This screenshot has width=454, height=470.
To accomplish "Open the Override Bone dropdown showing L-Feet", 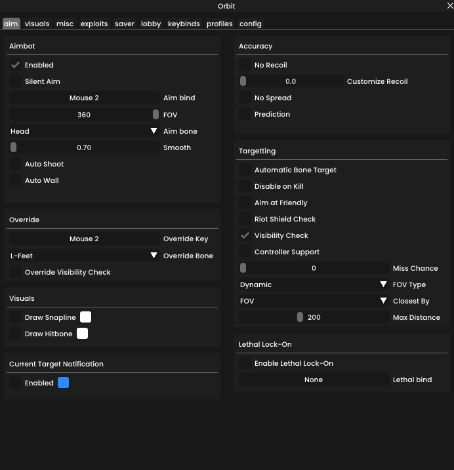I will click(x=85, y=256).
